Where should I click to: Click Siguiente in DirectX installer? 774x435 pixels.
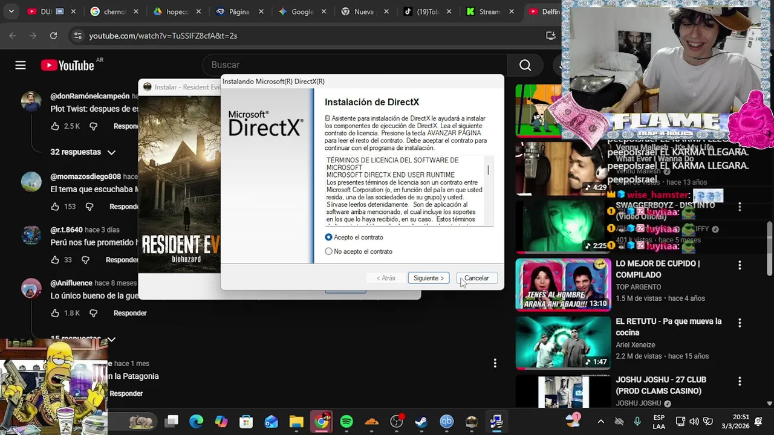(429, 278)
